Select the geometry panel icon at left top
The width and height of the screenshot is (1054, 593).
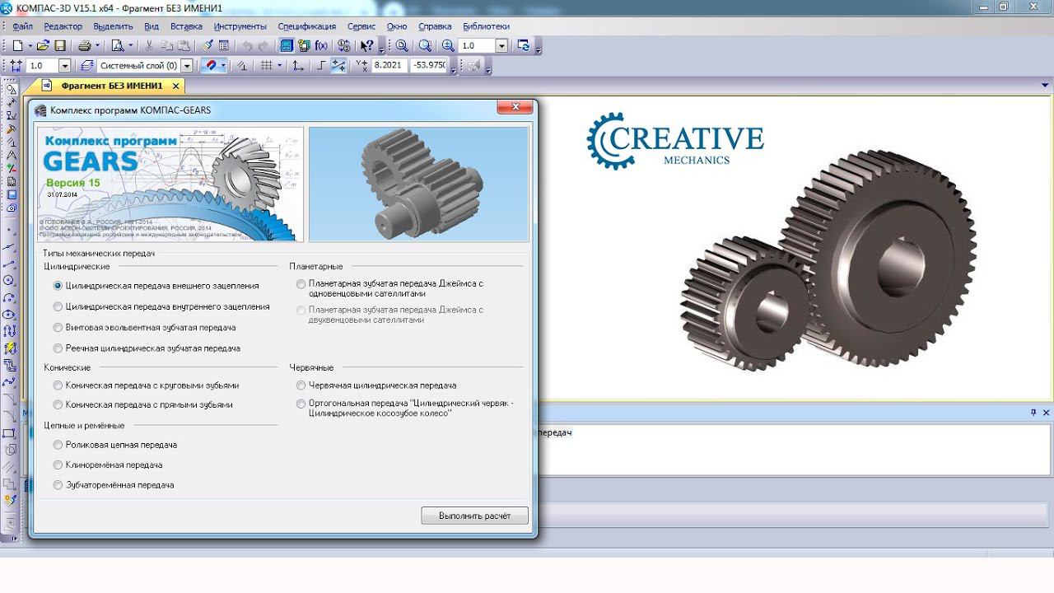(x=10, y=89)
